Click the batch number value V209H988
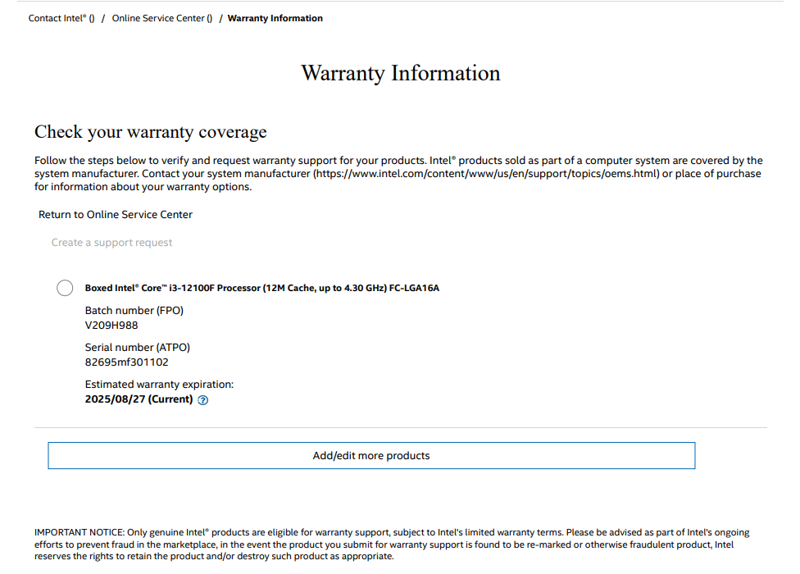Viewport: 800px width, 574px height. pos(111,326)
